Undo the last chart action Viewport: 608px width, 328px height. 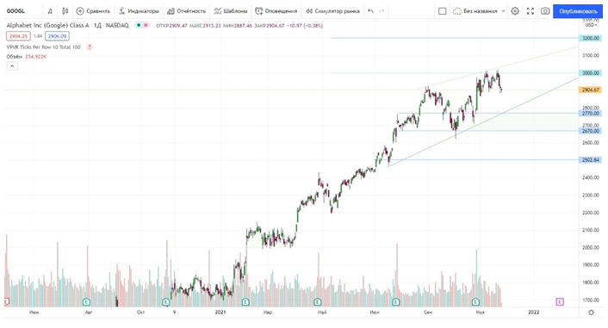(x=370, y=11)
